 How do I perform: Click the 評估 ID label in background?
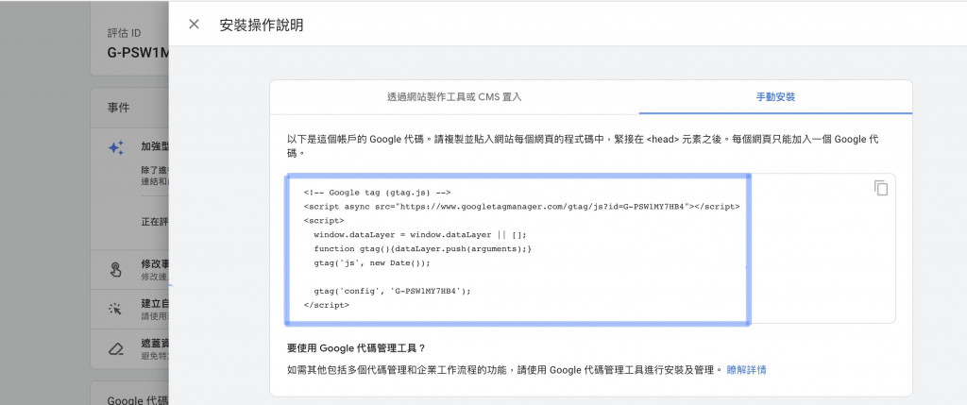(x=124, y=33)
